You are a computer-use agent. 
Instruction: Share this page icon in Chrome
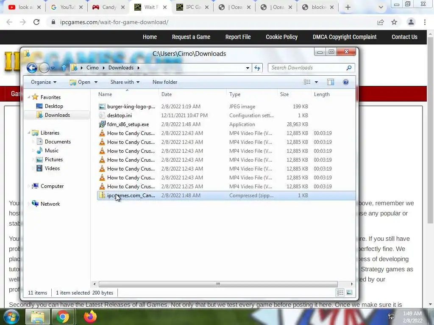coord(381,22)
